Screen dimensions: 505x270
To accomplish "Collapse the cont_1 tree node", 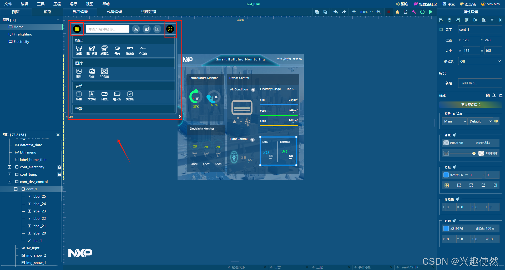I will pos(16,189).
